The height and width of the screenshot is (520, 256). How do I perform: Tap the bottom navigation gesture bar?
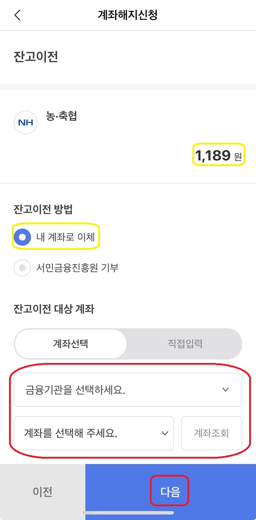[x=128, y=512]
